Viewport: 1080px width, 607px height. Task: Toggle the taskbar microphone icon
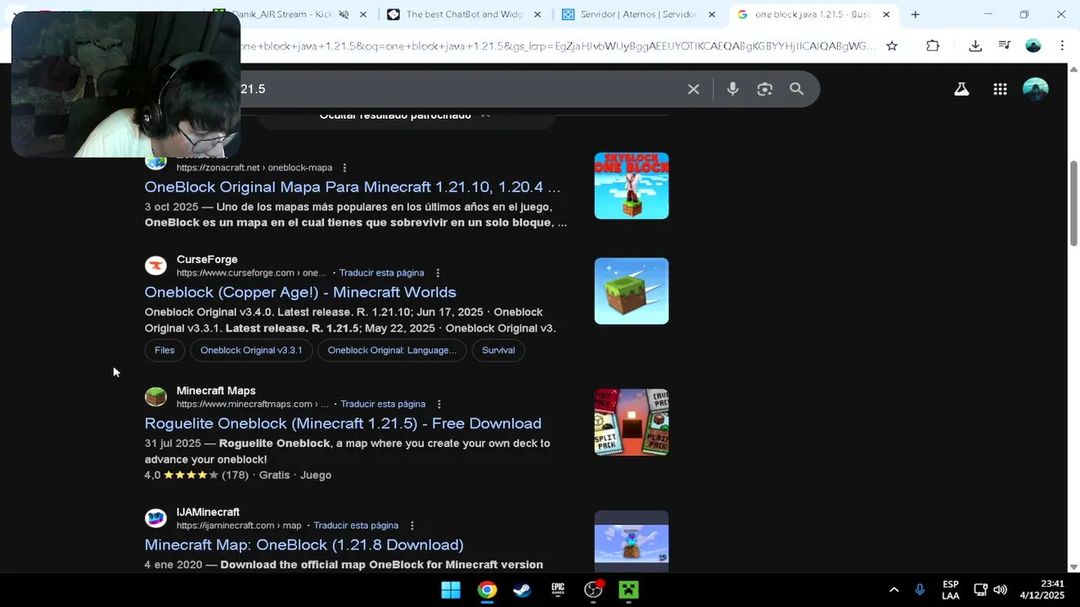(x=920, y=590)
